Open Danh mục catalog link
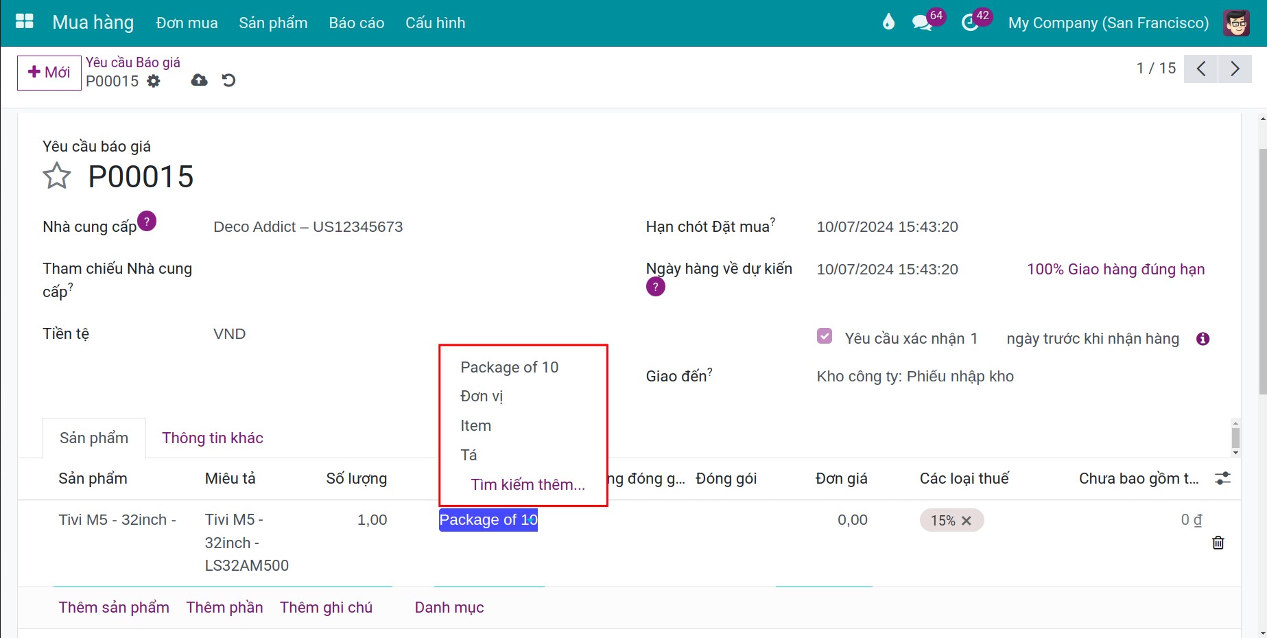The image size is (1267, 638). coord(449,608)
